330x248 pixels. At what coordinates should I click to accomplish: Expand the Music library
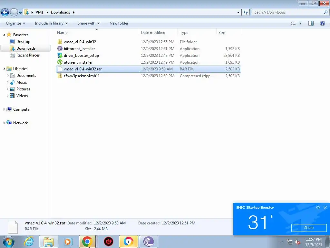click(8, 82)
